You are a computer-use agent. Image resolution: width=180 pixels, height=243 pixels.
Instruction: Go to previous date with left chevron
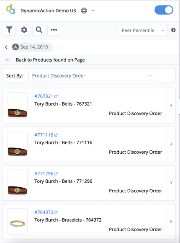(6, 47)
